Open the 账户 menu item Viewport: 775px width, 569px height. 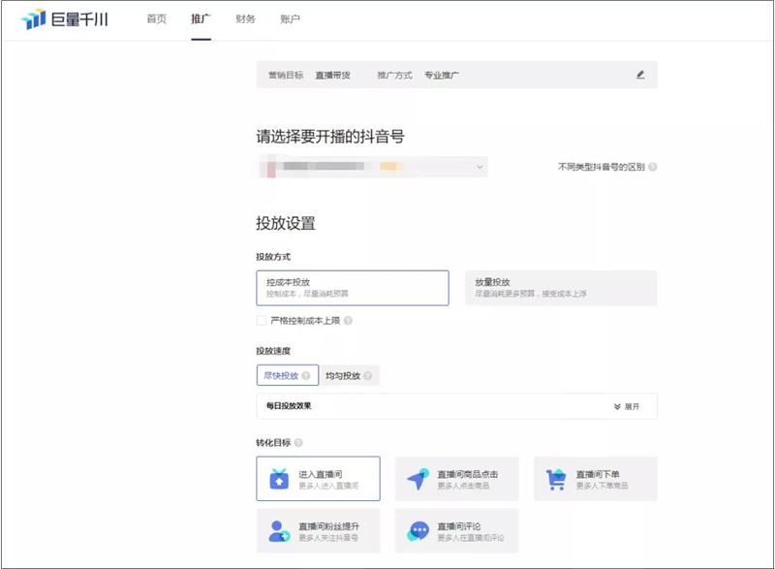291,17
